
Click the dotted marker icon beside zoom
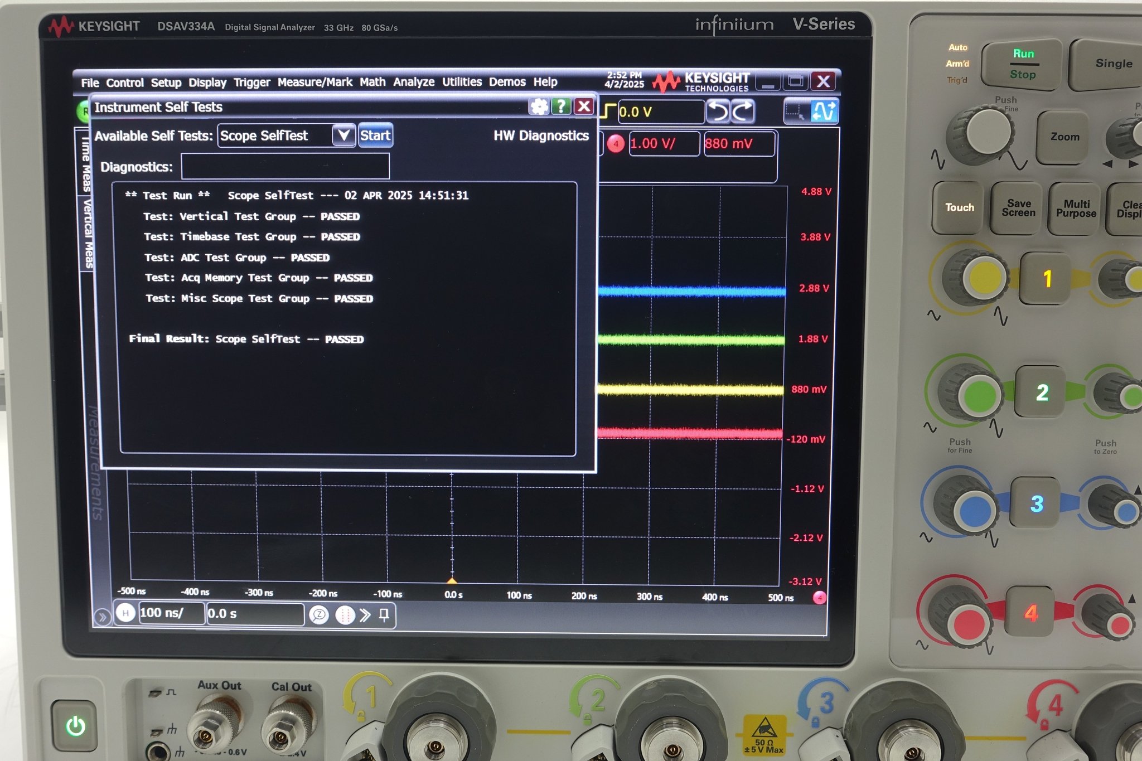(345, 615)
